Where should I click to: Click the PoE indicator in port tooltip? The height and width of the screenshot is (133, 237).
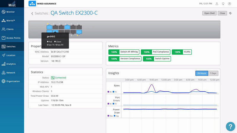coord(49,42)
